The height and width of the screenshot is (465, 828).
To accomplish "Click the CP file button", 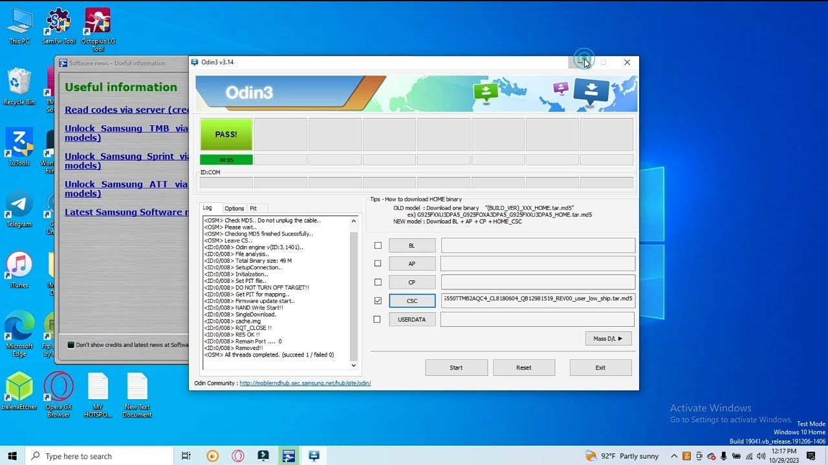I will (411, 282).
